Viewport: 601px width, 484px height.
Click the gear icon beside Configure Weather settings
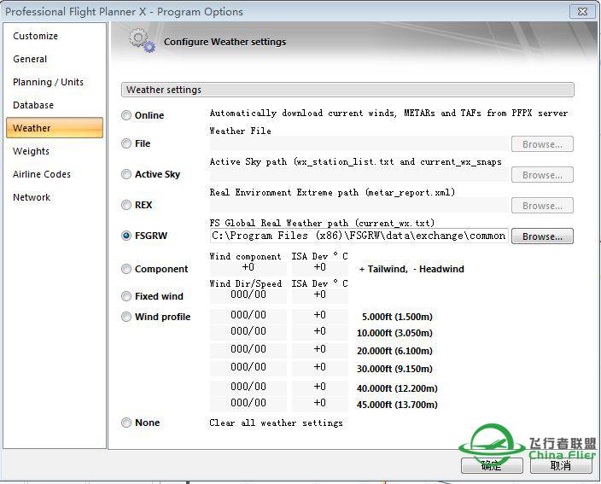point(142,40)
